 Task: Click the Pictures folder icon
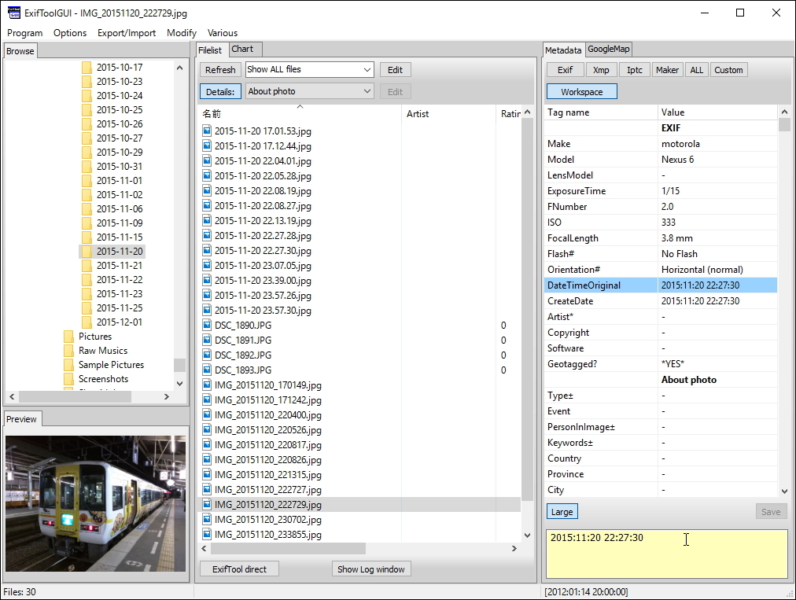click(69, 337)
